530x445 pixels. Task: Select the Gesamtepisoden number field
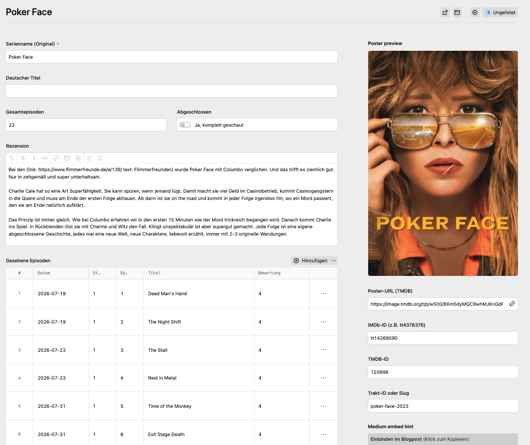86,125
